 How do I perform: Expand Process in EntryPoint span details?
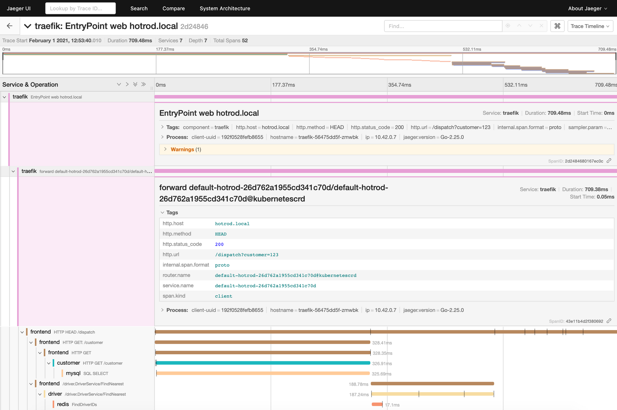pos(162,137)
